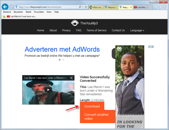The width and height of the screenshot is (169, 130).
Task: Switch to the 'Lee Mar...' YouTube tab
Action: click(x=140, y=7)
